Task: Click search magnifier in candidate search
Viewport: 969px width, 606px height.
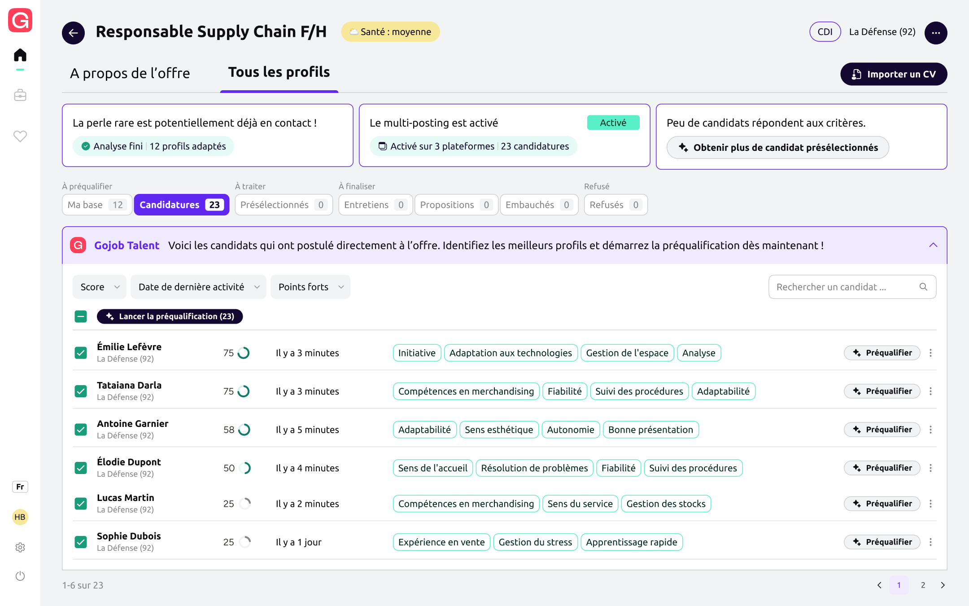Action: pos(923,287)
